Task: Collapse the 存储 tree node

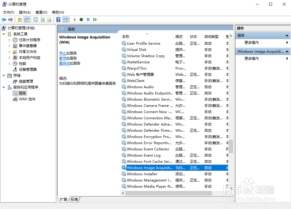Action: click(x=4, y=75)
